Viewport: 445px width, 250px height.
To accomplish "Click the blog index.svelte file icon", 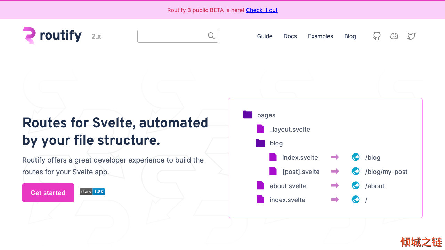I will click(x=273, y=157).
